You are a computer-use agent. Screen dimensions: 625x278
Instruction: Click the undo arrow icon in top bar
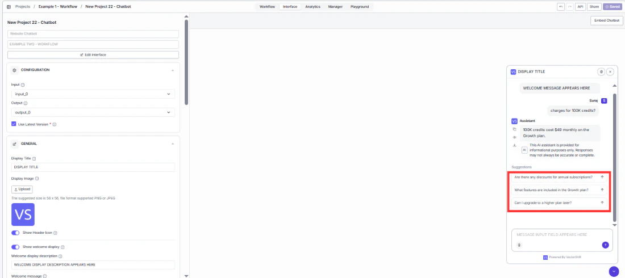tap(560, 7)
